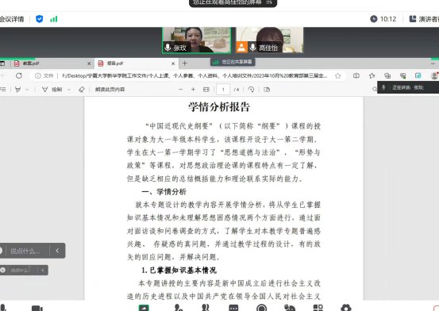
Task: Click the microphone icon on 张玫's tile
Action: (x=168, y=48)
